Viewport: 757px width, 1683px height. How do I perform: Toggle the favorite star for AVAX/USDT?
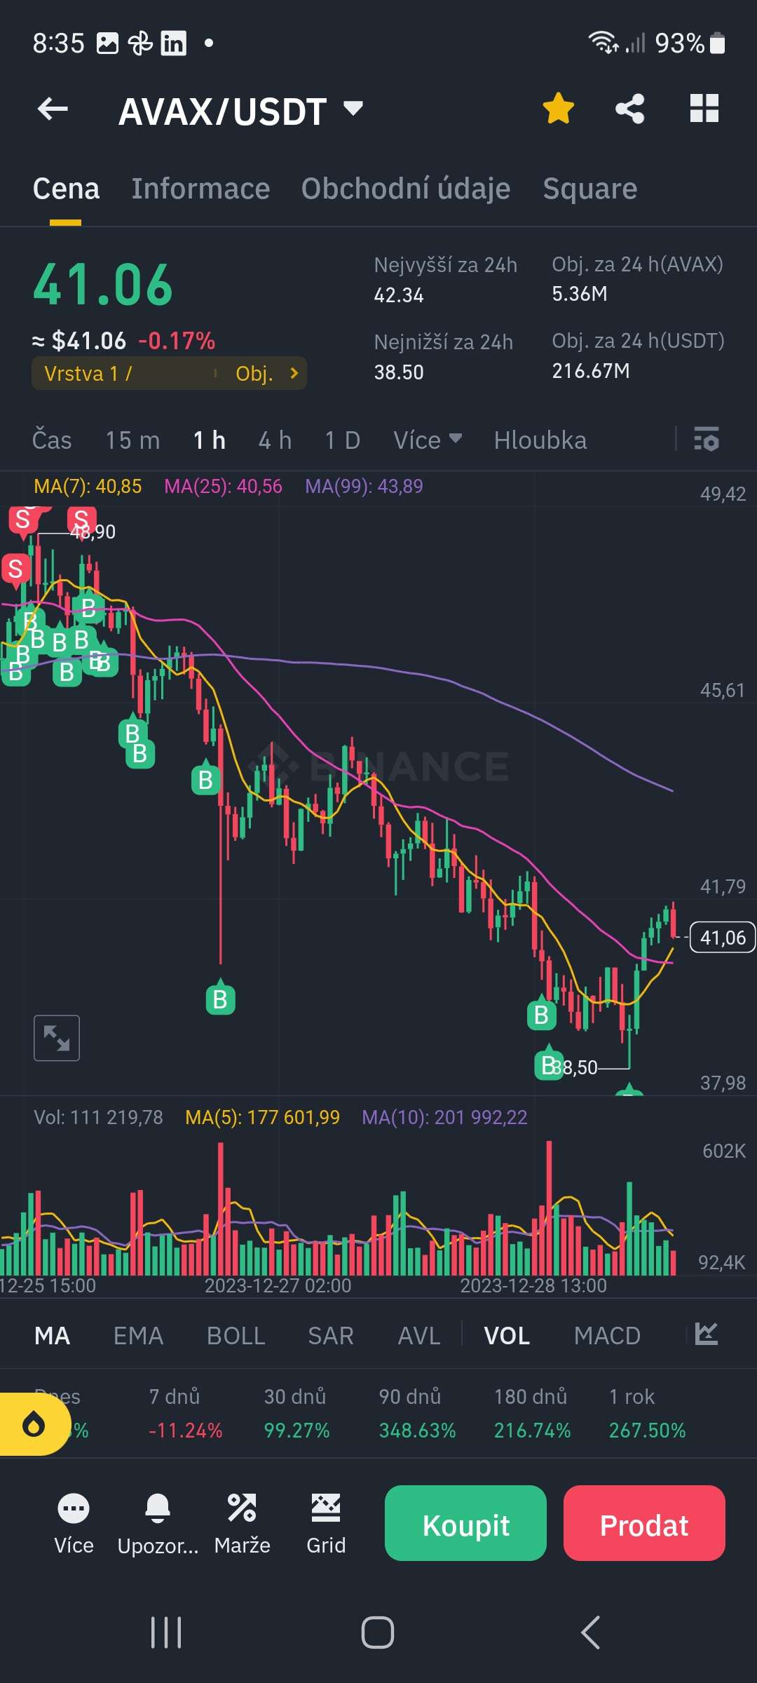point(558,109)
